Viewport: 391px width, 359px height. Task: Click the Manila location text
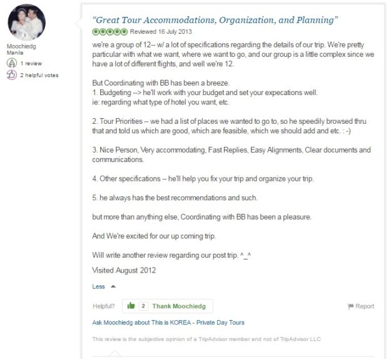click(x=15, y=53)
